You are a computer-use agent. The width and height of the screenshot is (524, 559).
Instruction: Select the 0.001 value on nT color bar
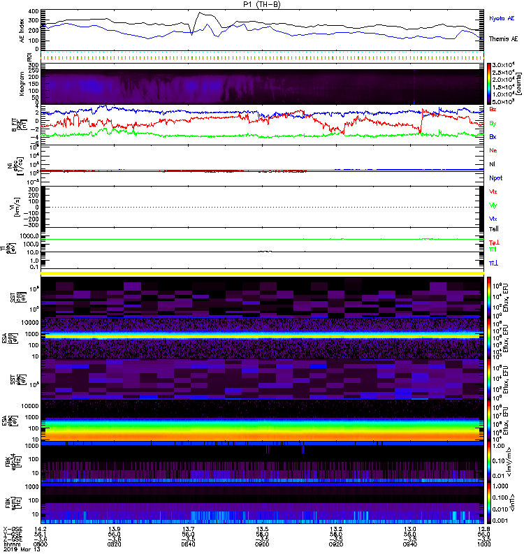500,521
